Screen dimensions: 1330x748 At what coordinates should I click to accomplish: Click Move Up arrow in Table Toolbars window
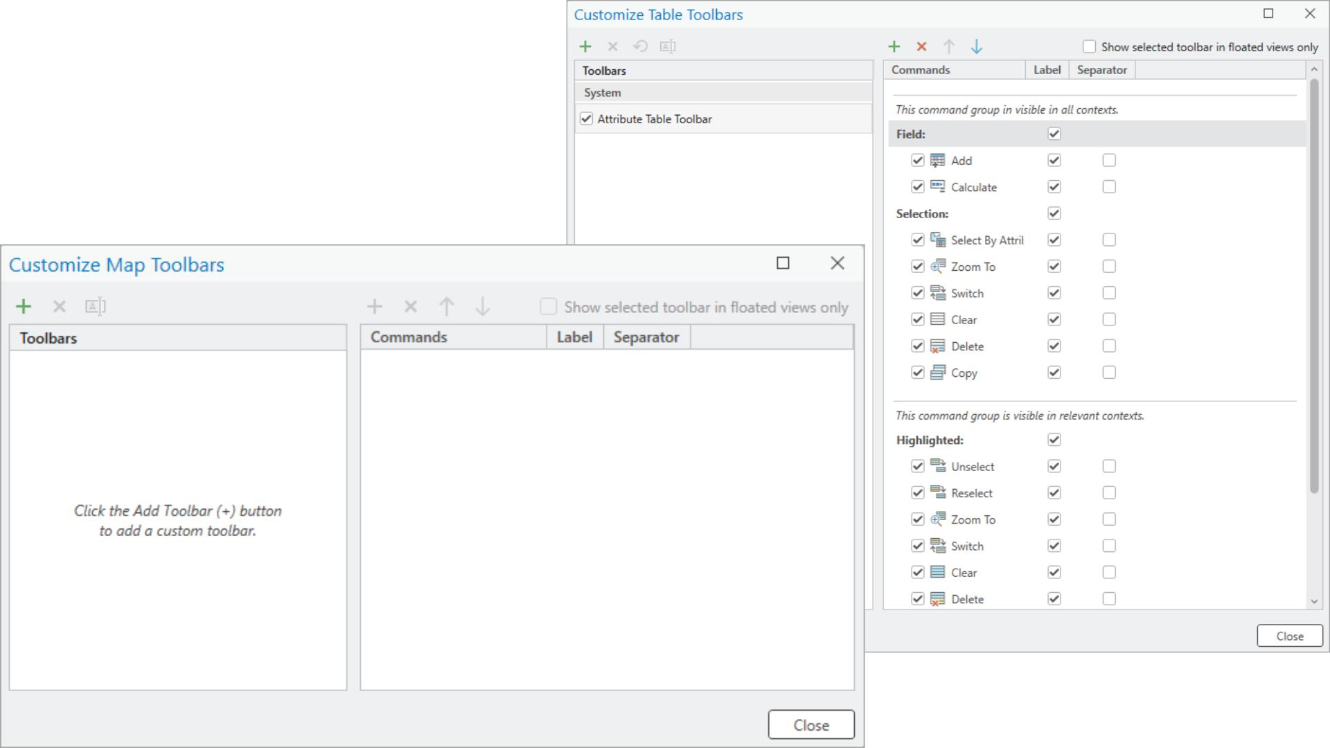949,46
